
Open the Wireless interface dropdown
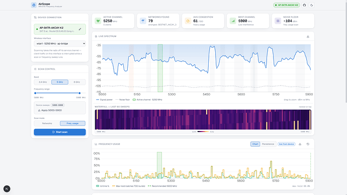point(60,43)
